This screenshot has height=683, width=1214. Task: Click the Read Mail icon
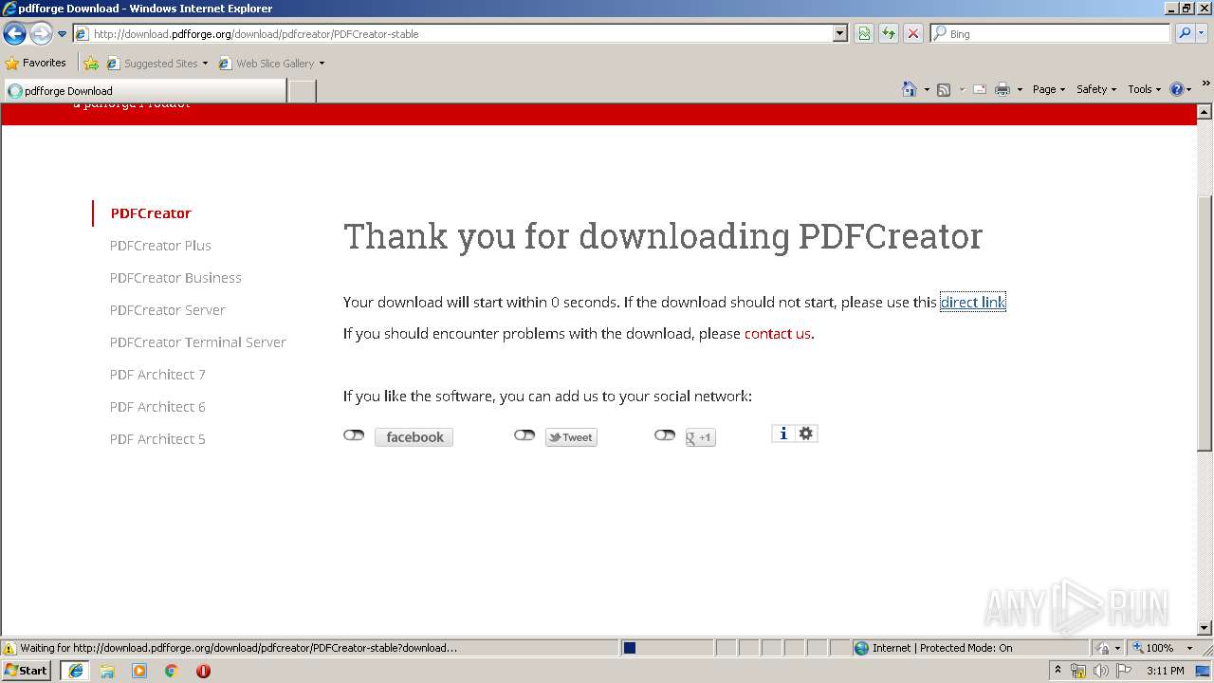point(980,89)
